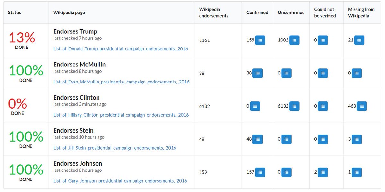Open the Unconfirmed list for Endorses Johnson
385x192 pixels.
point(287,172)
